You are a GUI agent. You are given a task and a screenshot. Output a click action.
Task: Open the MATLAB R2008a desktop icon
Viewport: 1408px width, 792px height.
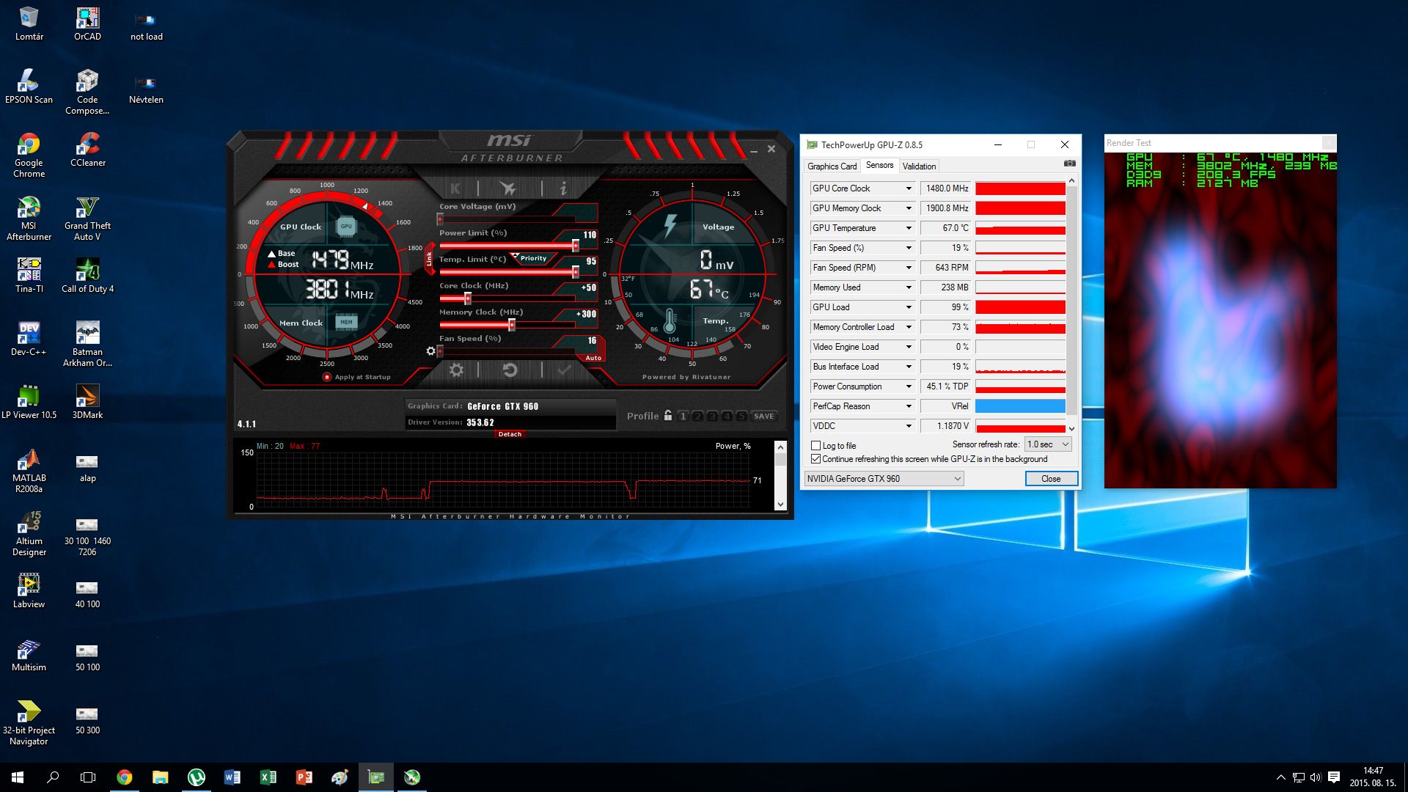[x=29, y=470]
